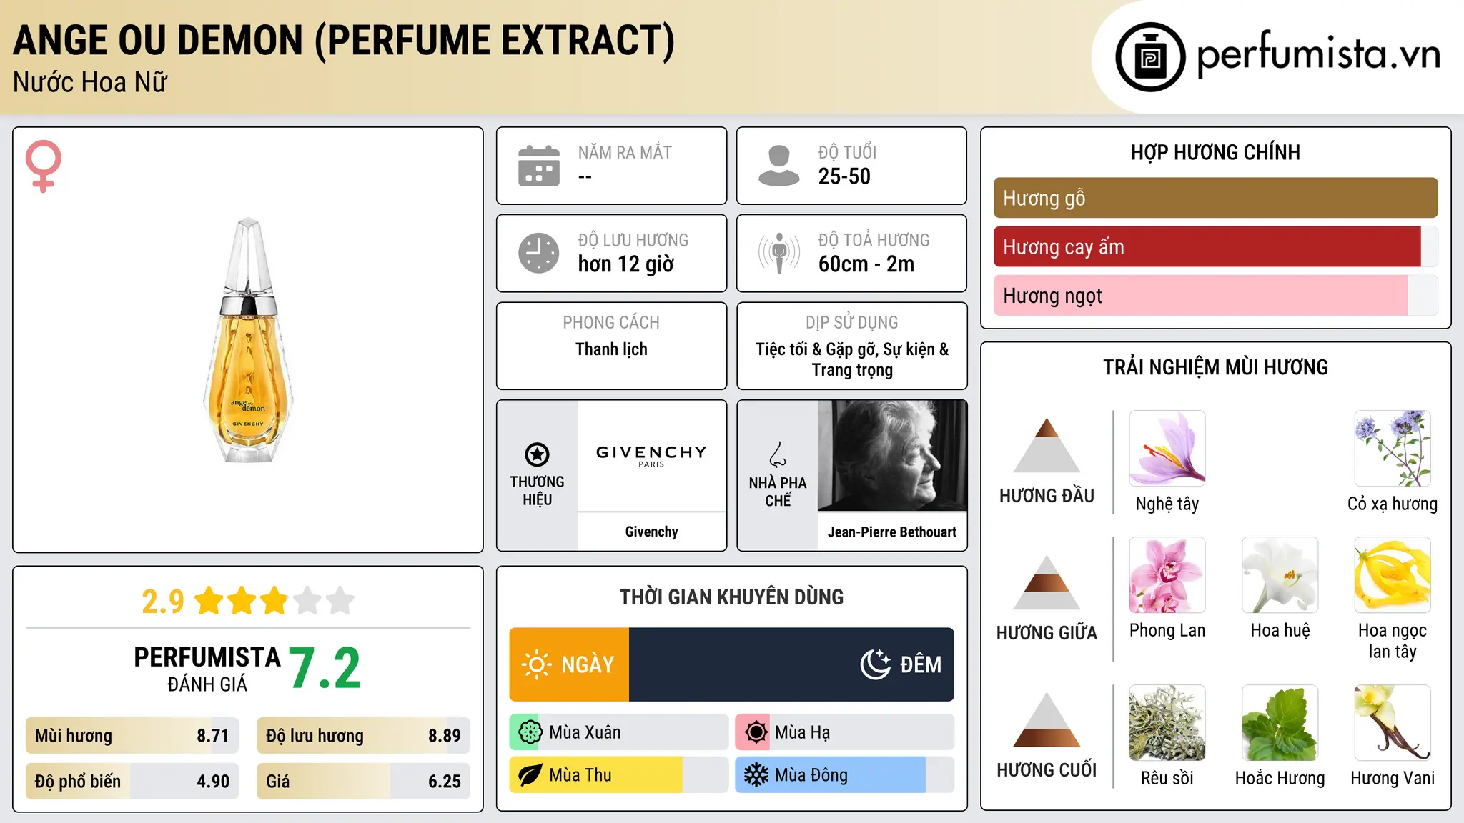Click the snowflake icon for Mùa Đông
Image resolution: width=1464 pixels, height=823 pixels.
756,775
